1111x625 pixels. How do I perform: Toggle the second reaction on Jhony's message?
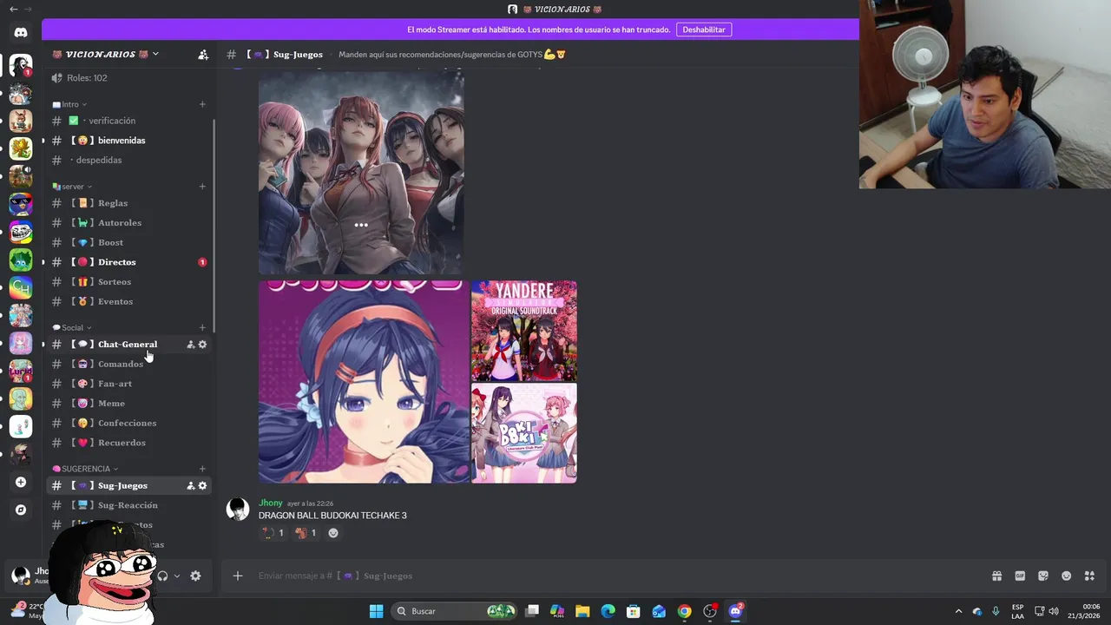coord(306,533)
